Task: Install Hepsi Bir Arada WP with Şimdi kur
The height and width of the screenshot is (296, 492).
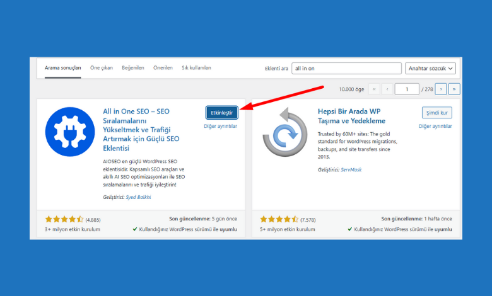Action: coord(436,113)
